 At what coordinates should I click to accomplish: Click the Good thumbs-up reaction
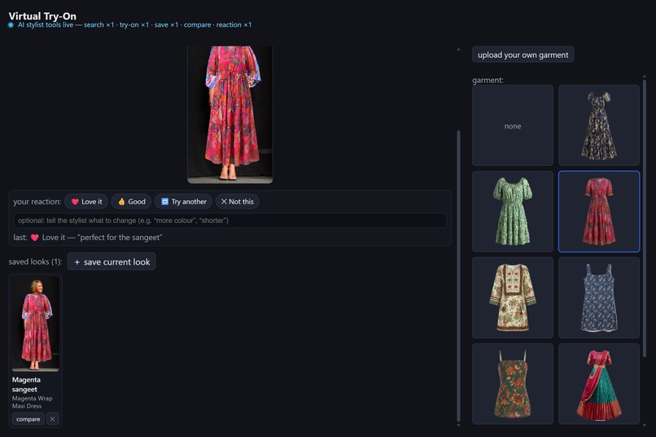point(131,202)
